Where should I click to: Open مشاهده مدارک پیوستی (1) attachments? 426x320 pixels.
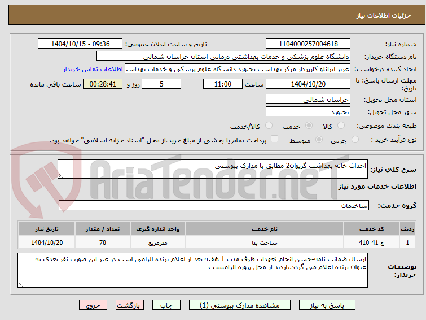[x=240, y=305]
